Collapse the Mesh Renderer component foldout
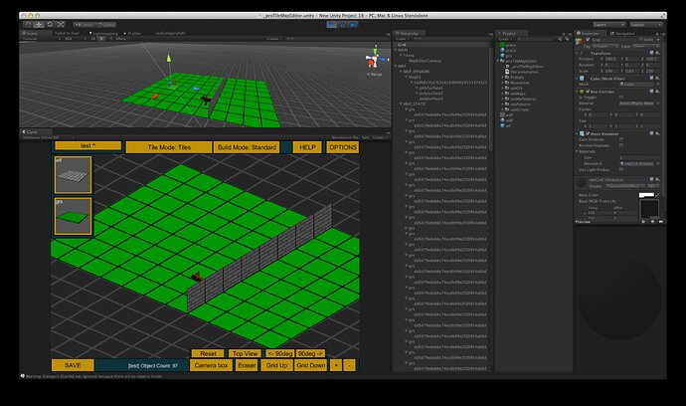Viewport: 686px width, 406px height. point(577,133)
